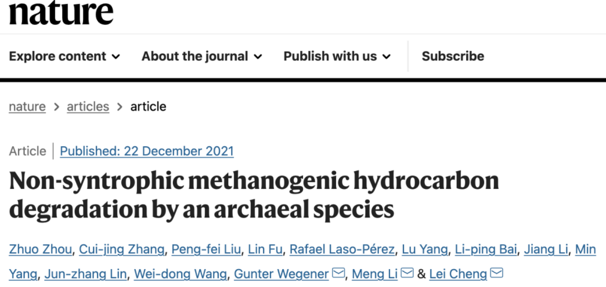Screen dimensions: 606x287
Task: Navigate to articles breadcrumb link
Action: click(88, 106)
